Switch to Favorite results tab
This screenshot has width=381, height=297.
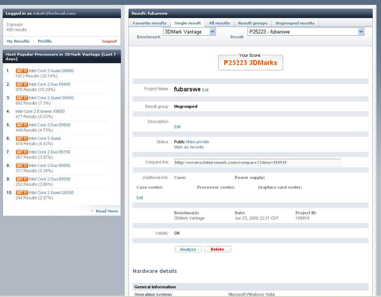point(150,23)
